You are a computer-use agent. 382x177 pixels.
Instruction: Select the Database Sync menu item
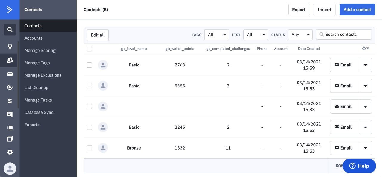tap(39, 112)
